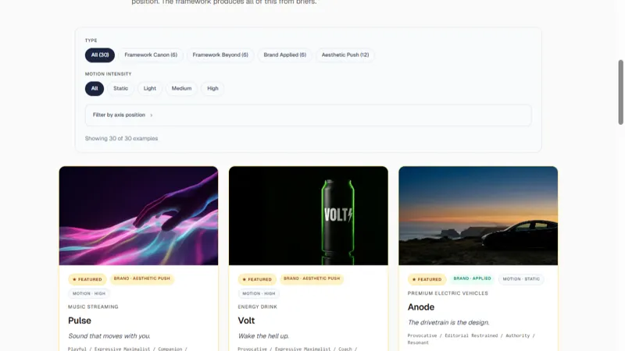
Task: Click 'The drivetrain is the design.' tagline
Action: 448,323
